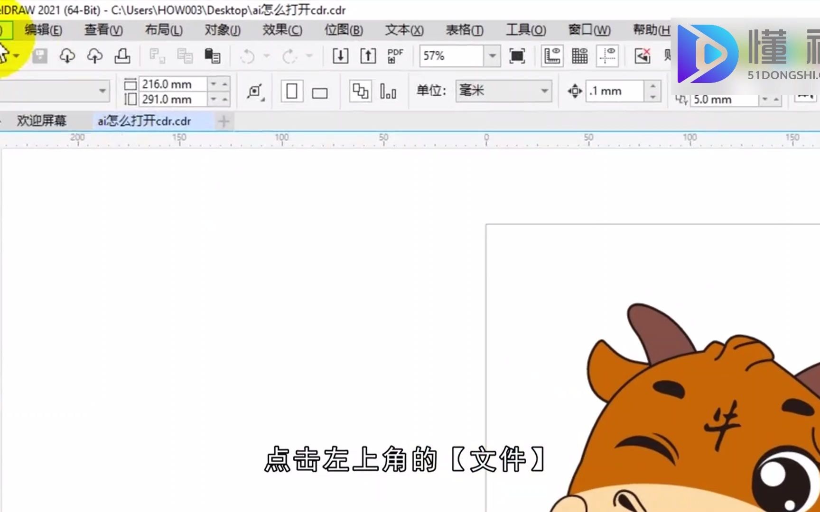Click the Export icon

click(x=368, y=56)
